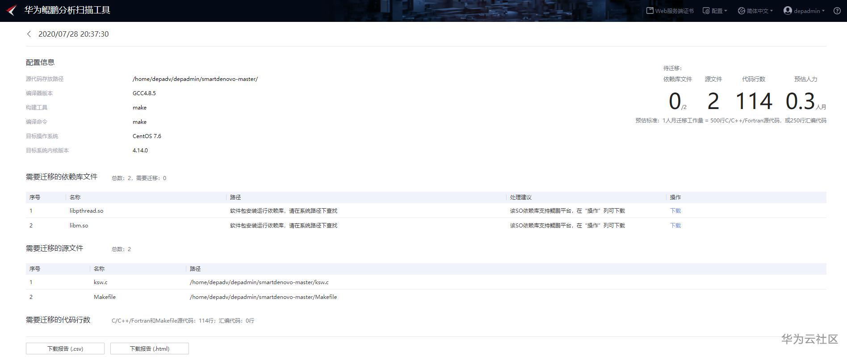Click the Makefile name cell
The width and height of the screenshot is (847, 357).
click(x=105, y=297)
